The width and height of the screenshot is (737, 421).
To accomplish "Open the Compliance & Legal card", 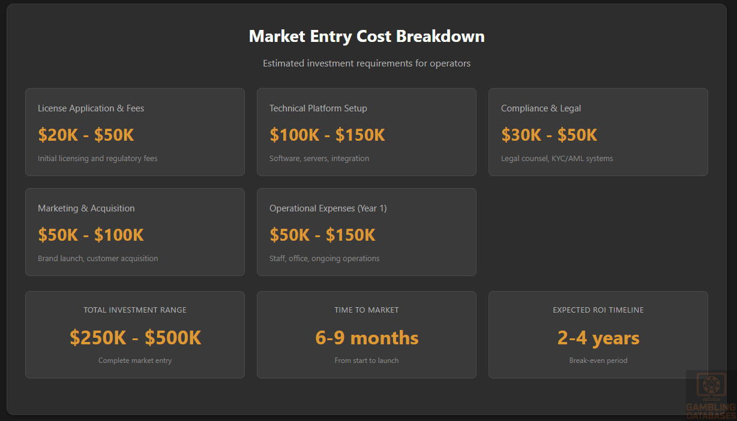I will 598,132.
